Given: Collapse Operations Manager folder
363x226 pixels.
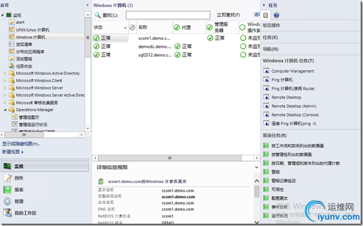Looking at the screenshot, I should click(5, 110).
